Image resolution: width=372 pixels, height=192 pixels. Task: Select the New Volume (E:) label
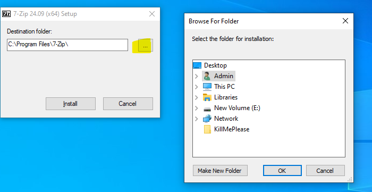[x=237, y=108]
